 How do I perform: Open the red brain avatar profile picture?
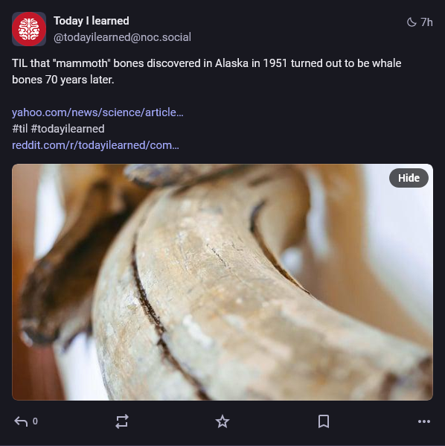tap(29, 29)
